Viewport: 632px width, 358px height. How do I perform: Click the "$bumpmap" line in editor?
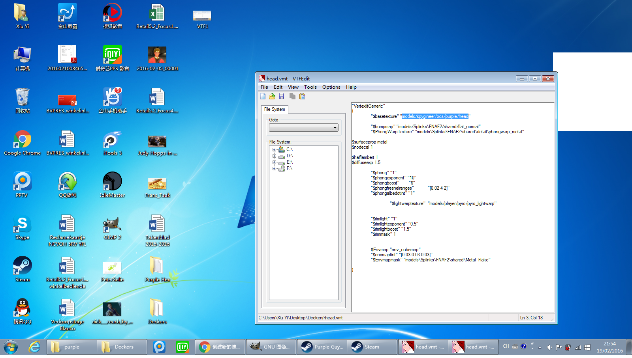pyautogui.click(x=426, y=127)
